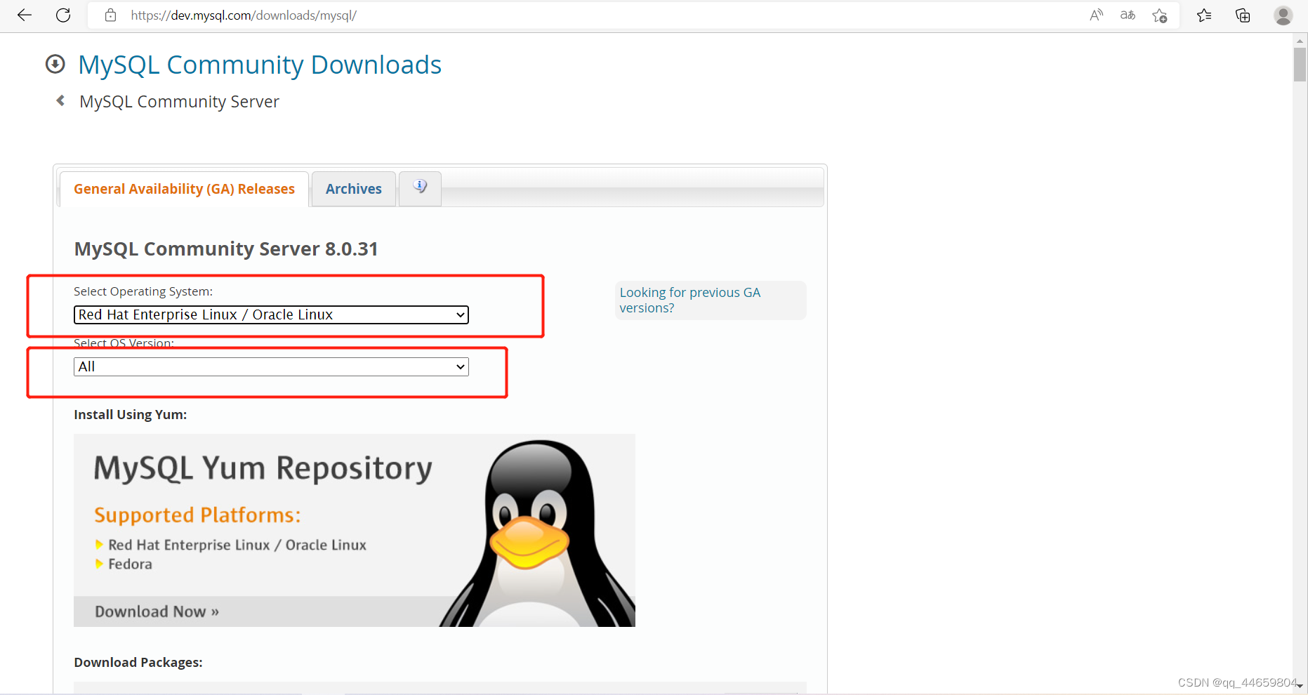Open the info icon tab
Screen dimensions: 1308x695
point(420,187)
